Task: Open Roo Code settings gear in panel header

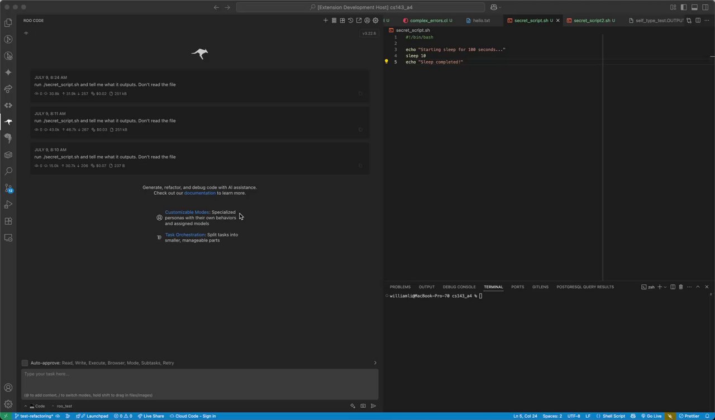Action: [376, 21]
